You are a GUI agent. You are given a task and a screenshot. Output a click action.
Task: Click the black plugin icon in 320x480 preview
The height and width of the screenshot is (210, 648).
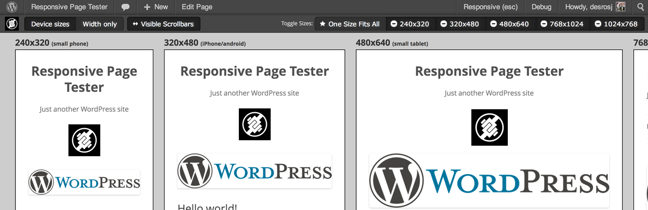[x=255, y=124]
